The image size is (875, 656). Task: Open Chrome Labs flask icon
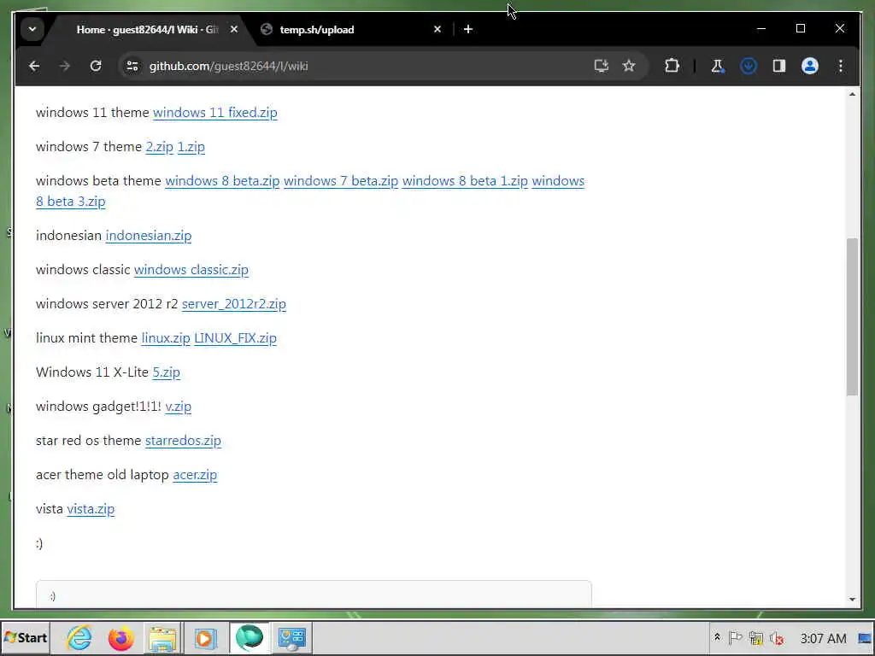(717, 66)
